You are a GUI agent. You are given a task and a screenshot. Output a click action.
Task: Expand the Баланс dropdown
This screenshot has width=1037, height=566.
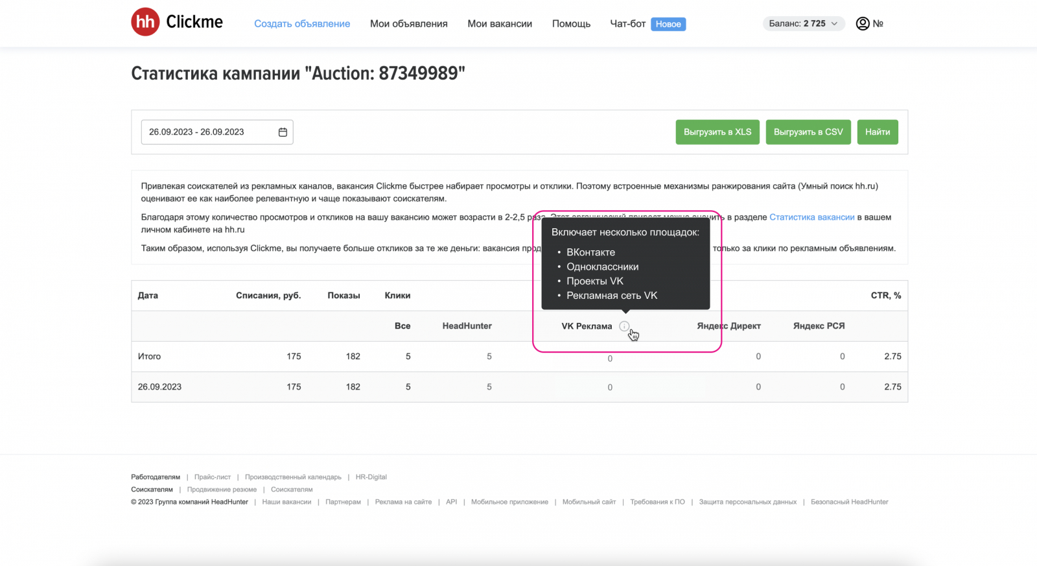coord(803,24)
